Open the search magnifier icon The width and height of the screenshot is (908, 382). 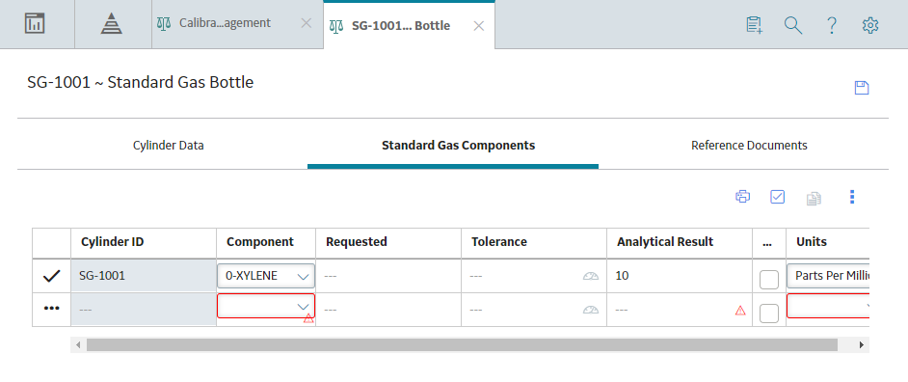tap(792, 25)
